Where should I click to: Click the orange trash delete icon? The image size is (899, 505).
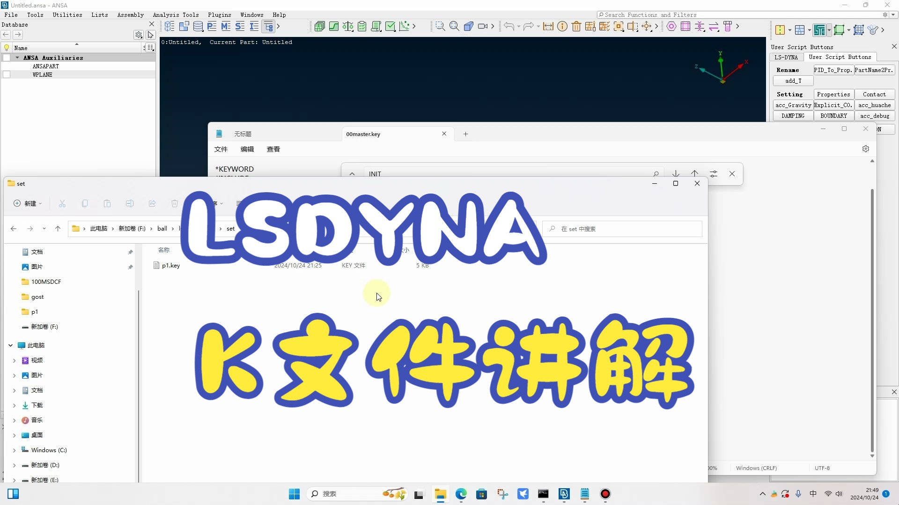pyautogui.click(x=576, y=26)
